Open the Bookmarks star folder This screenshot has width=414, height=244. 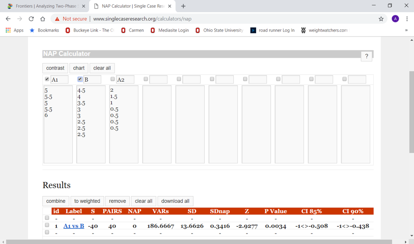(x=44, y=30)
